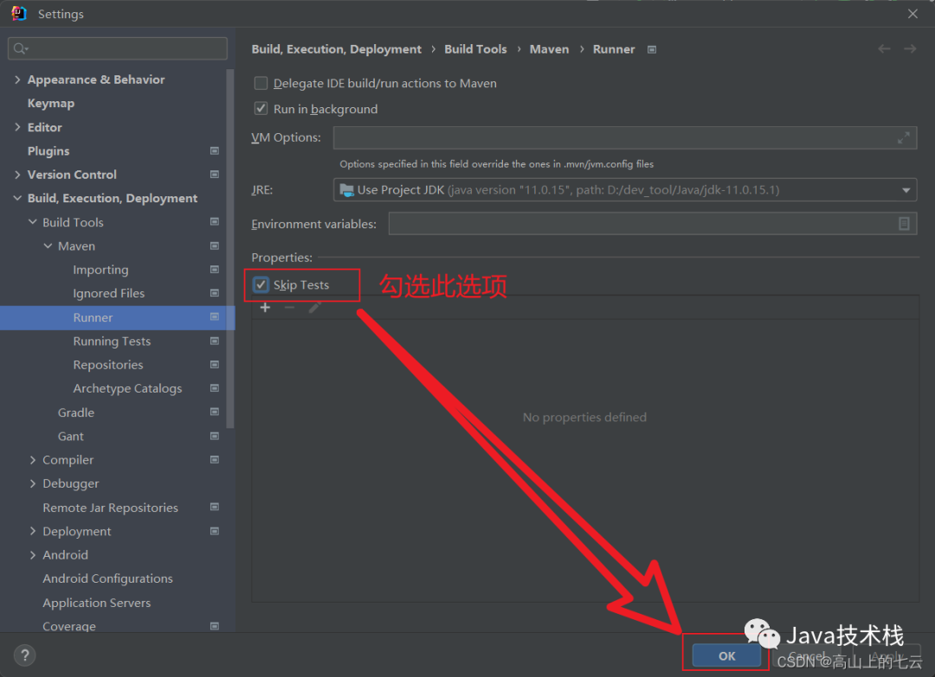Toggle the Skip Tests checkbox

[261, 284]
